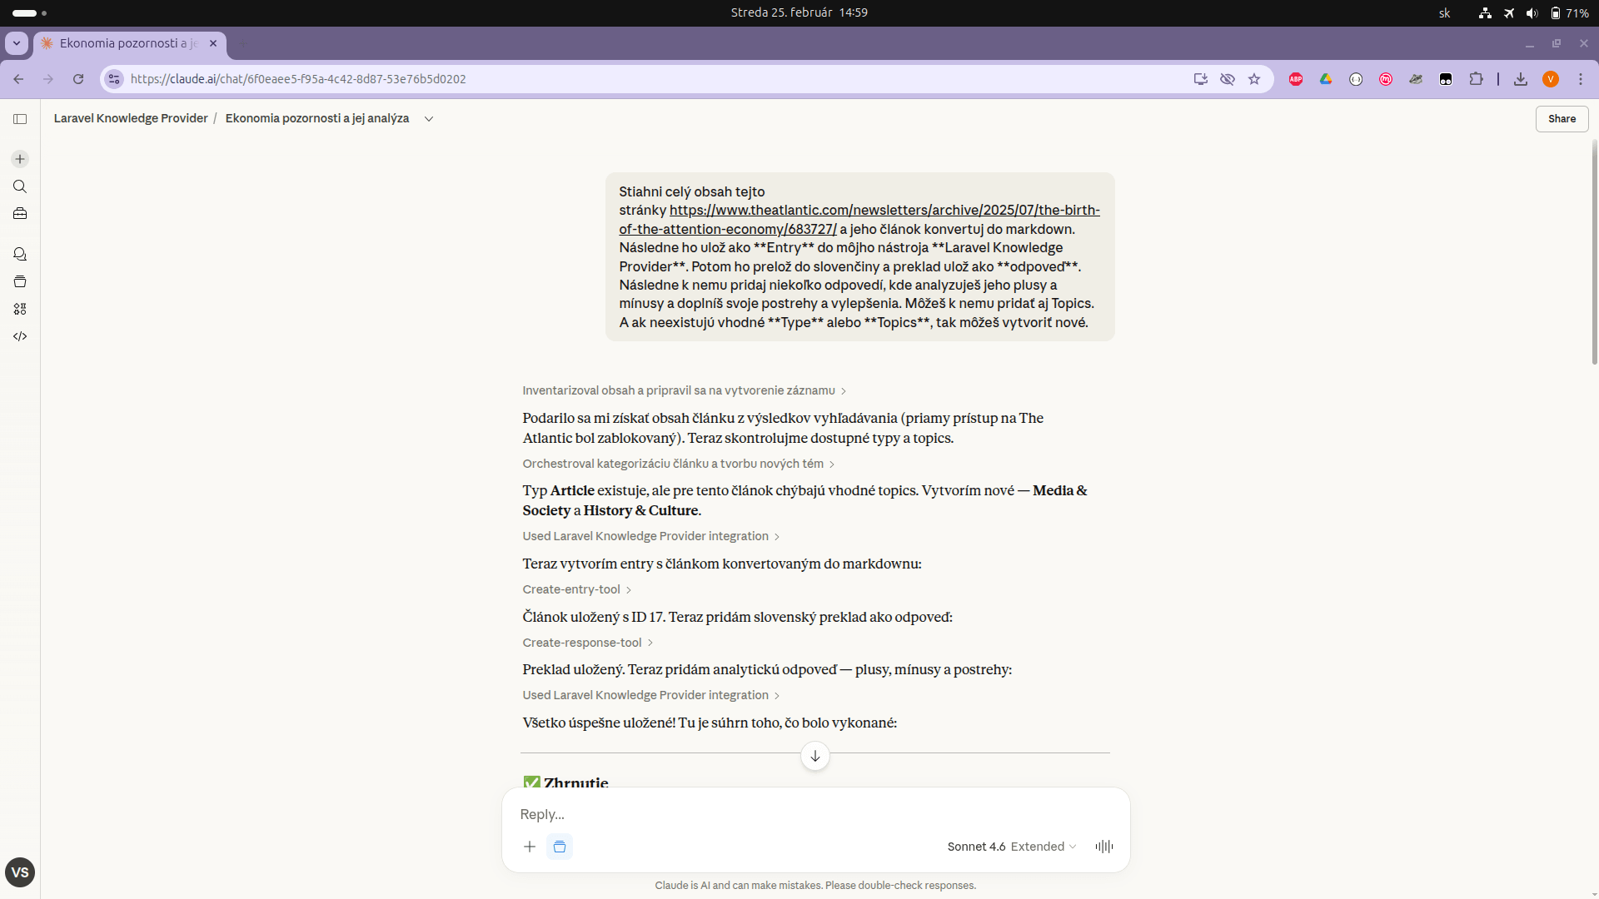Screen dimensions: 1599x899
Task: Open the Customize briefcase sidebar icon
Action: 20,214
